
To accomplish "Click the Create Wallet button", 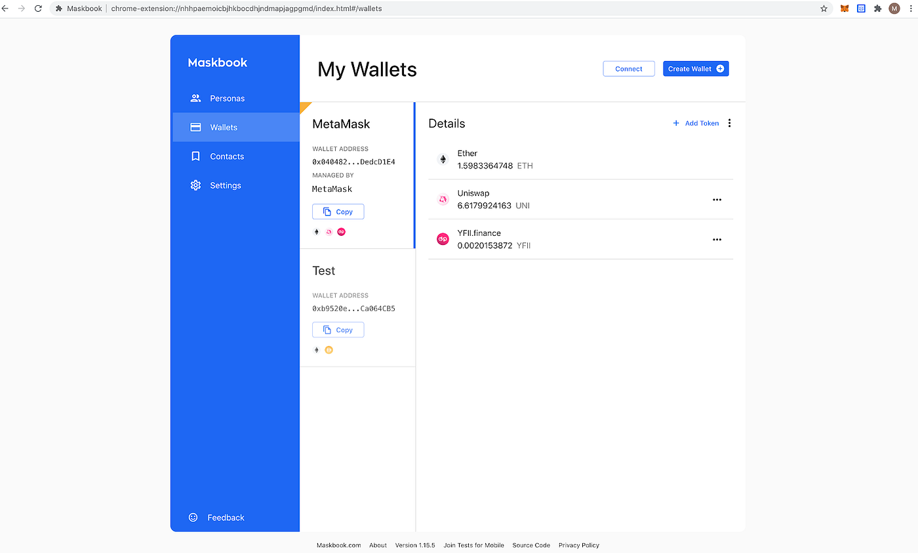I will [696, 69].
